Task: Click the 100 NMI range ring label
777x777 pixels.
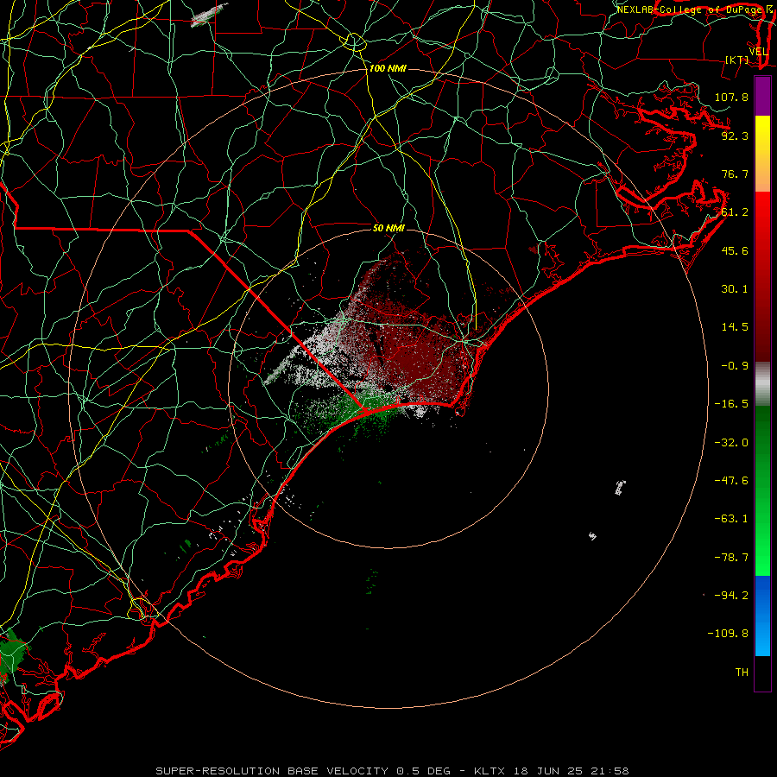Action: pyautogui.click(x=388, y=68)
